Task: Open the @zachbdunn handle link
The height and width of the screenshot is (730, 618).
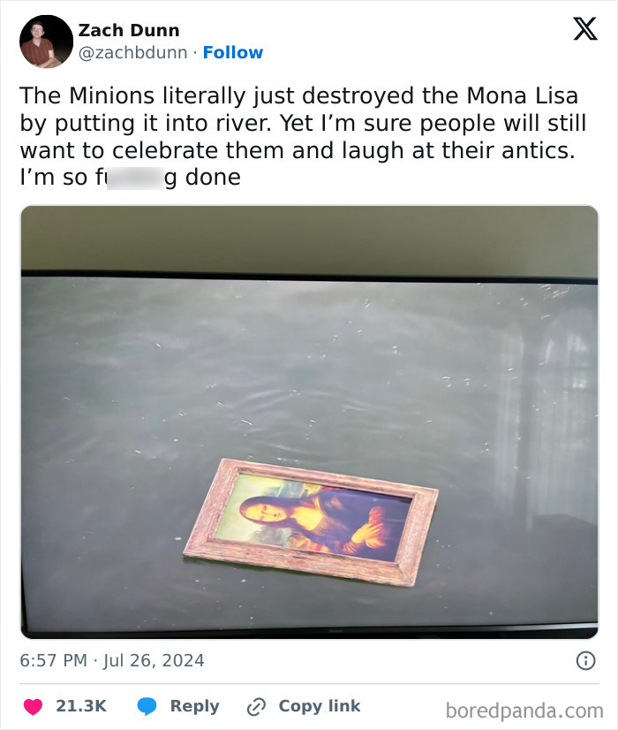Action: [133, 53]
